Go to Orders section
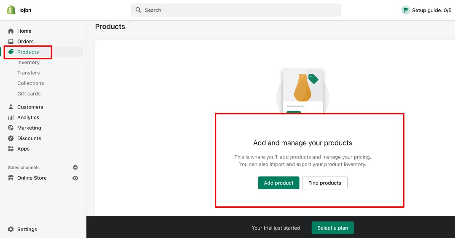The width and height of the screenshot is (455, 238). (x=25, y=41)
